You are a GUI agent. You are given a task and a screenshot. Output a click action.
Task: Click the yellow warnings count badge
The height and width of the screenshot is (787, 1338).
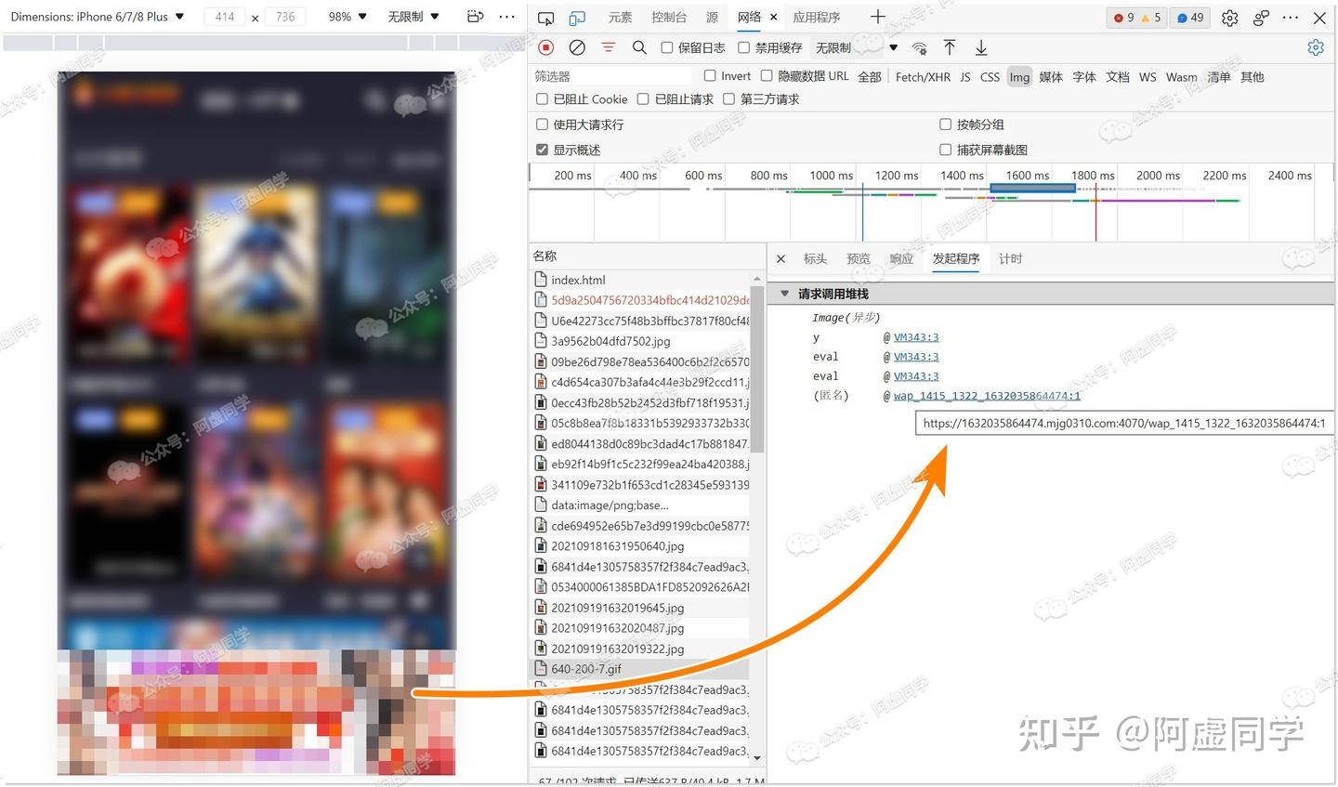(x=1150, y=18)
